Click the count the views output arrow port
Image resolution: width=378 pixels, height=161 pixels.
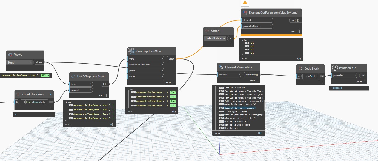(x=51, y=102)
